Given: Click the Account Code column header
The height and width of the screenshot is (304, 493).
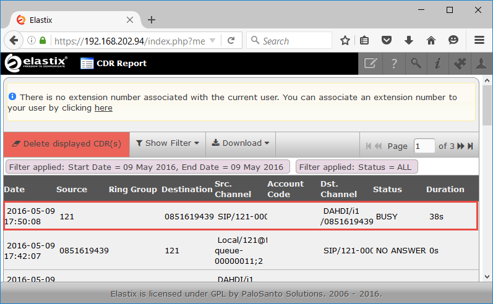Looking at the screenshot, I should tap(286, 189).
